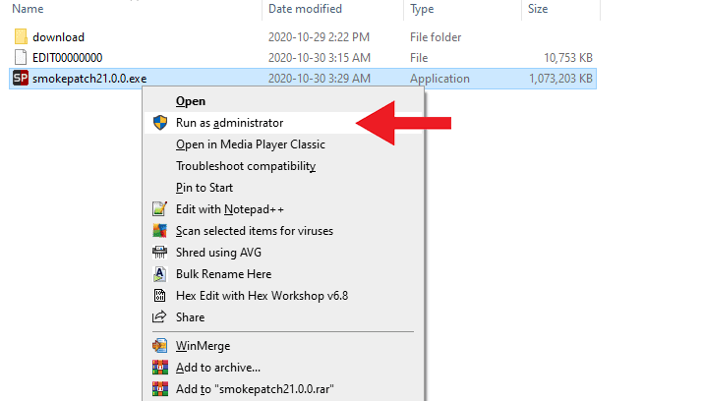Choose Bulk Rename Here
The image size is (702, 401).
[223, 274]
